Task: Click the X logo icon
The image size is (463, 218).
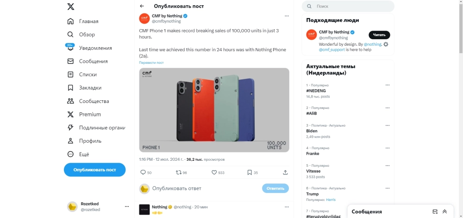Action: 70,6
